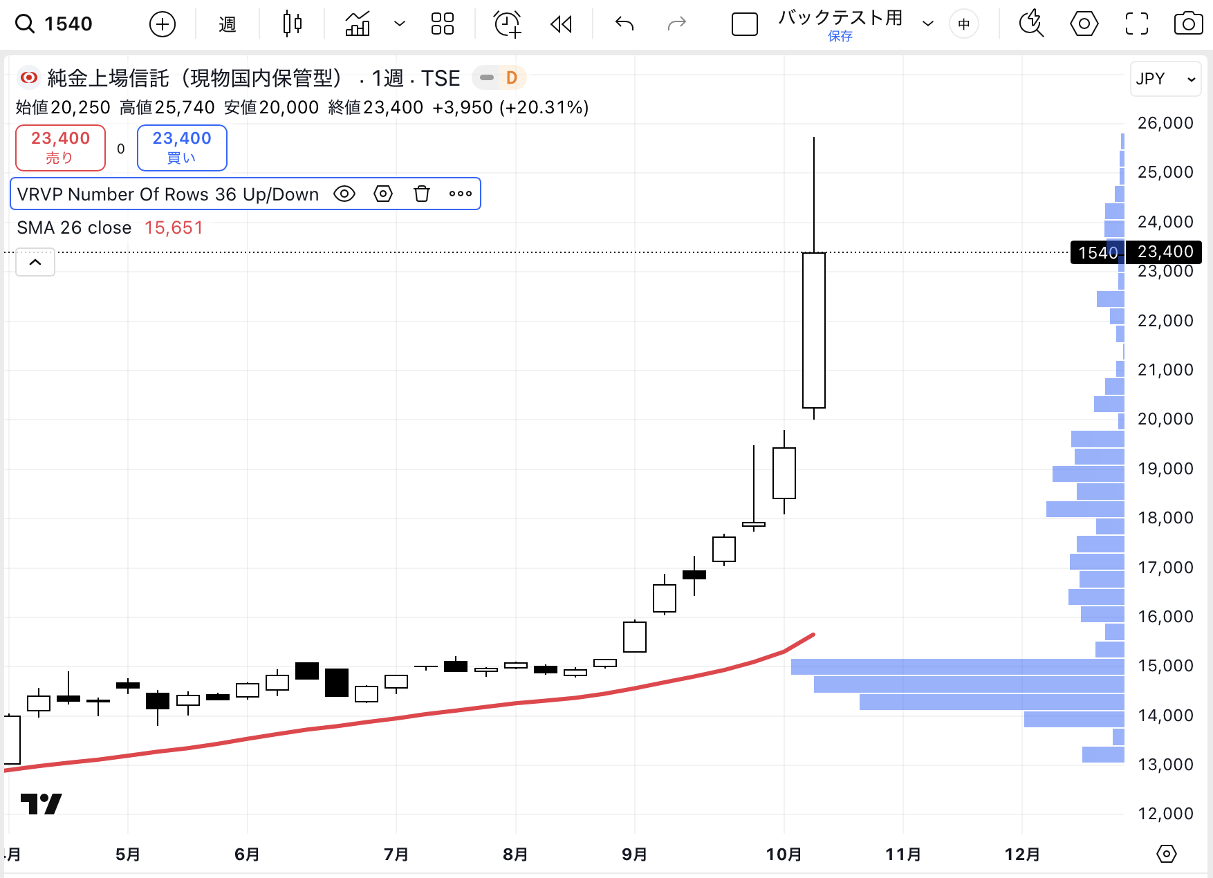Expand the JPY currency dropdown
This screenshot has height=878, width=1213.
[x=1166, y=79]
